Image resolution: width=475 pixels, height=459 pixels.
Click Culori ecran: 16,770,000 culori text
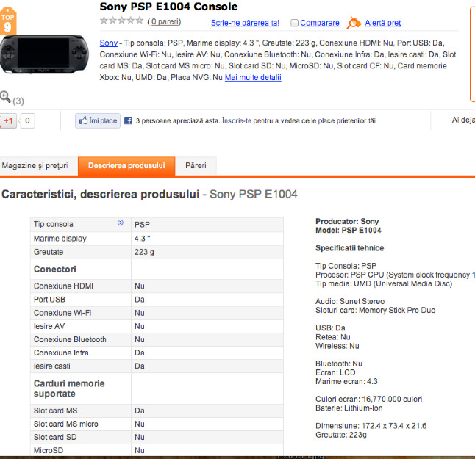[x=368, y=399]
